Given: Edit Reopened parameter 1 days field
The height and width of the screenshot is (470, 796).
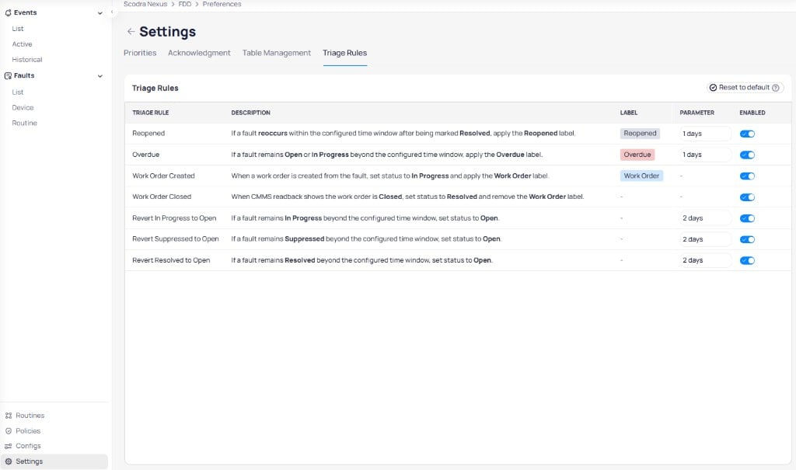Looking at the screenshot, I should click(704, 134).
